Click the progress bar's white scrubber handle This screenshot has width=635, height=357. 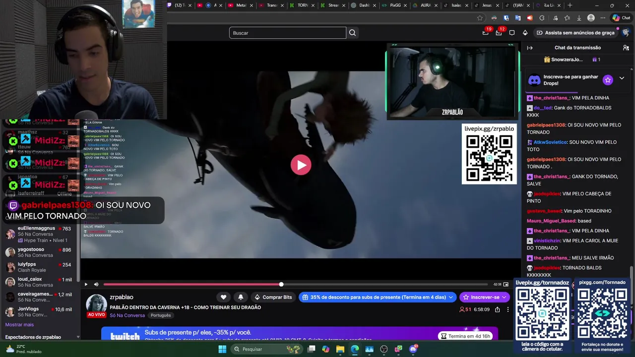point(281,284)
